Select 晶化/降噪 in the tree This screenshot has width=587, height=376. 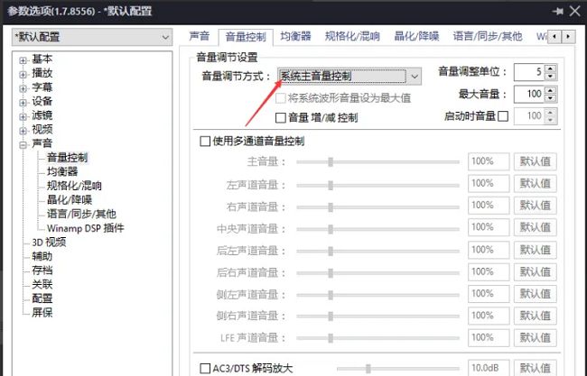(x=70, y=199)
